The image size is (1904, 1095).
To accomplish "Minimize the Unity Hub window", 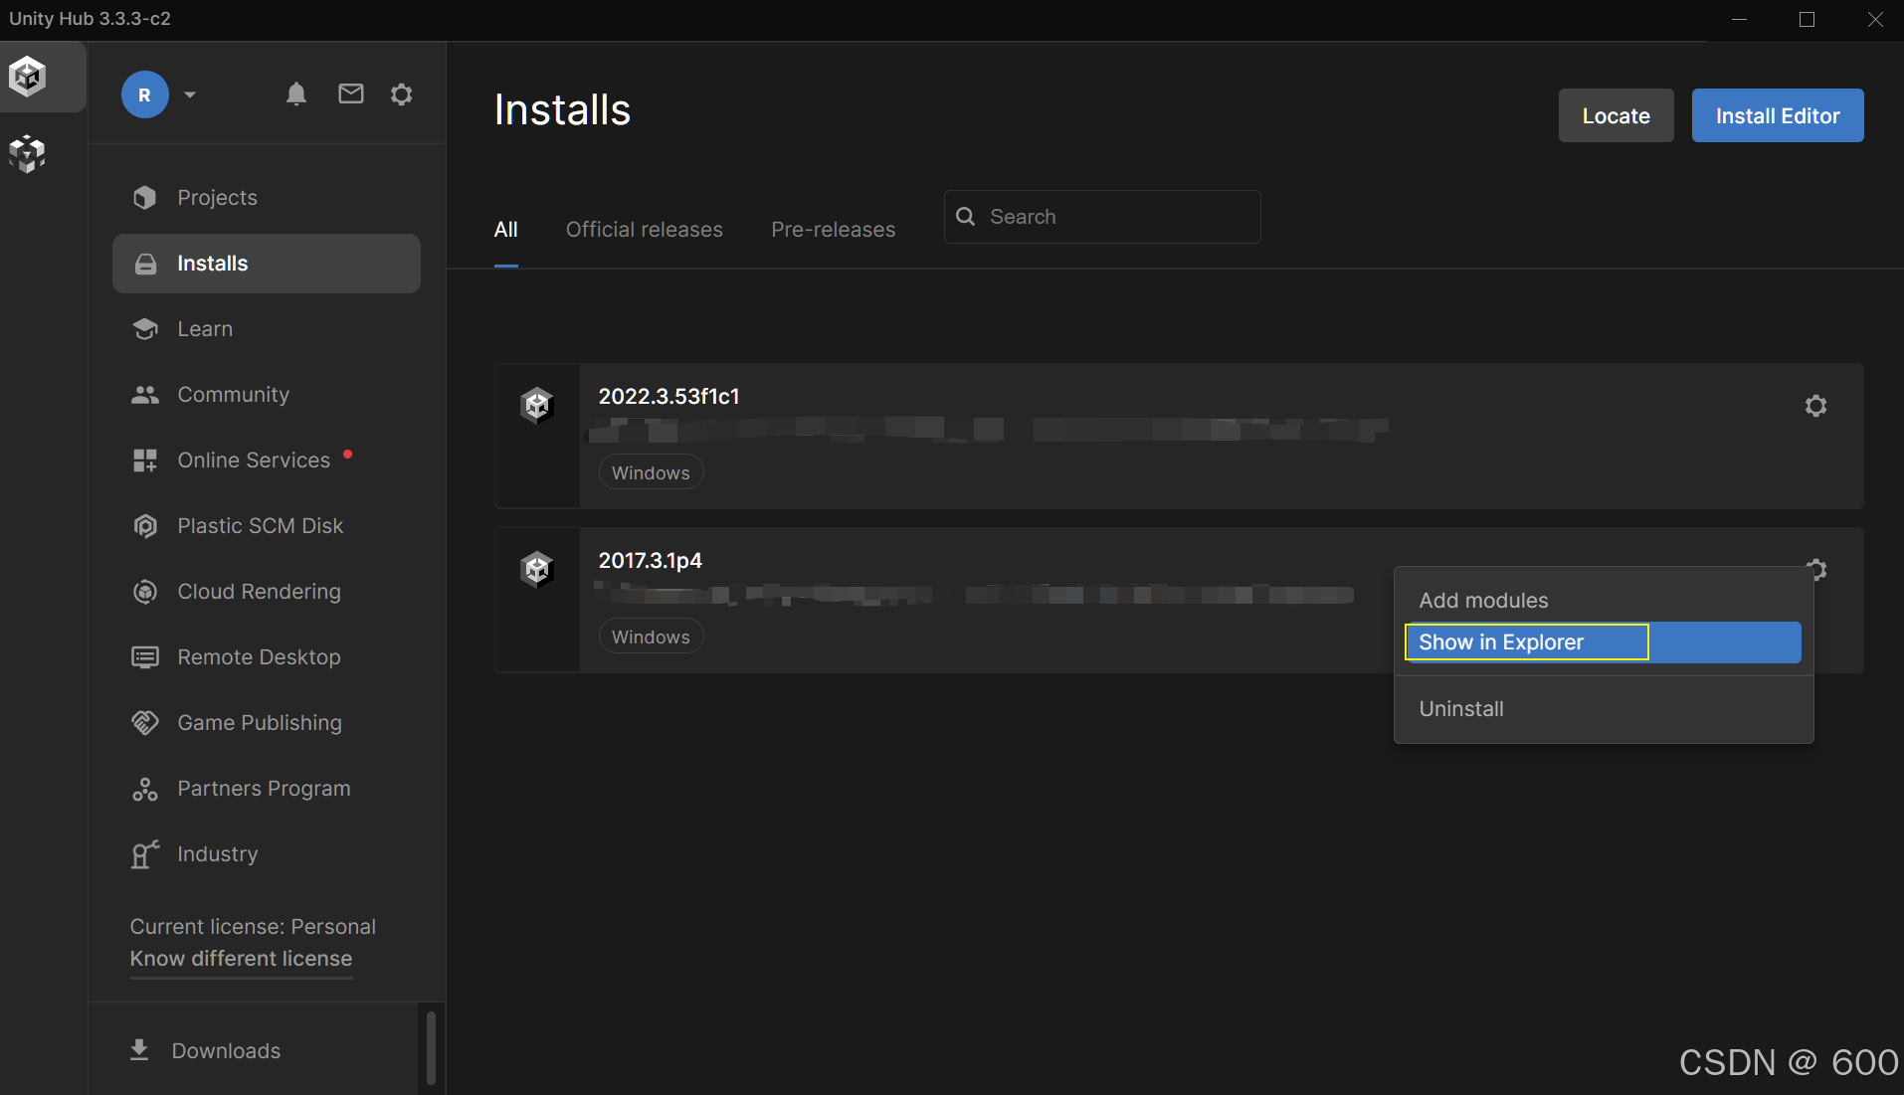I will [x=1739, y=19].
